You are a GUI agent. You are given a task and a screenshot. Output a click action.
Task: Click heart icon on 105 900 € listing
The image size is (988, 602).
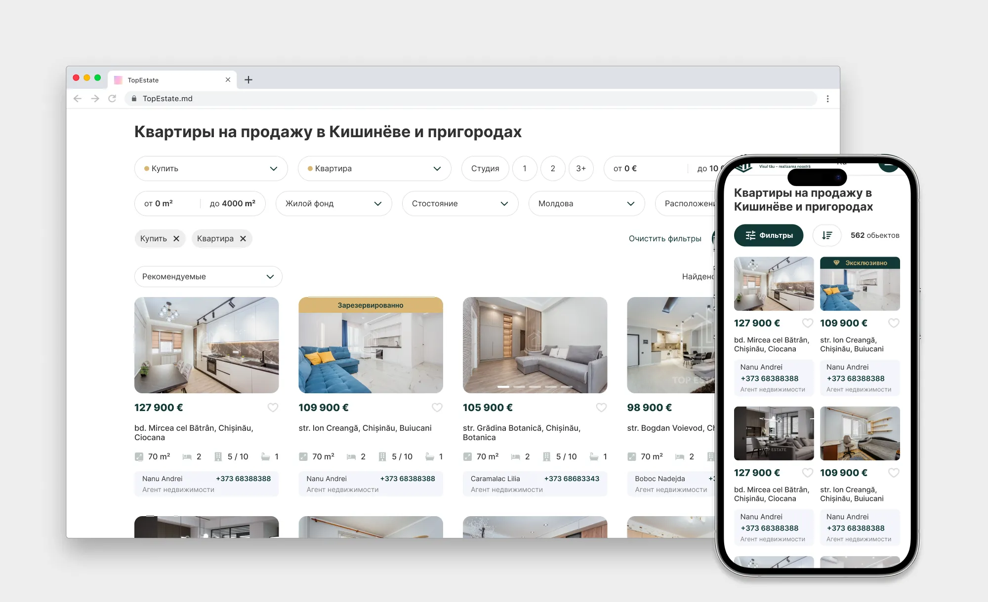[x=601, y=408]
